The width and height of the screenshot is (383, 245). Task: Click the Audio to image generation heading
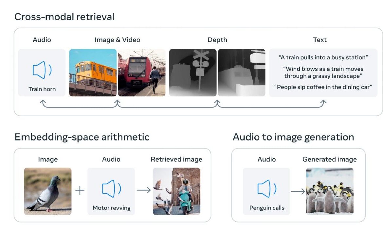[293, 137]
